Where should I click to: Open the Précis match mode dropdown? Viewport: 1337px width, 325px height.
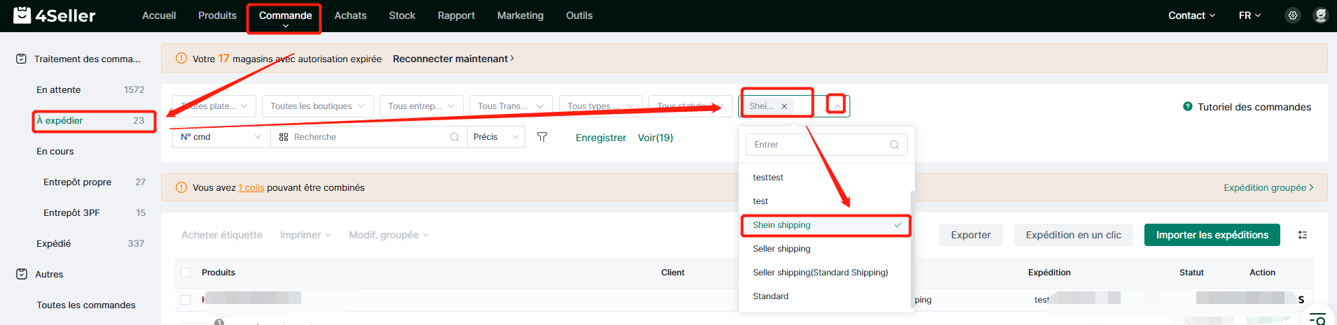pyautogui.click(x=497, y=137)
